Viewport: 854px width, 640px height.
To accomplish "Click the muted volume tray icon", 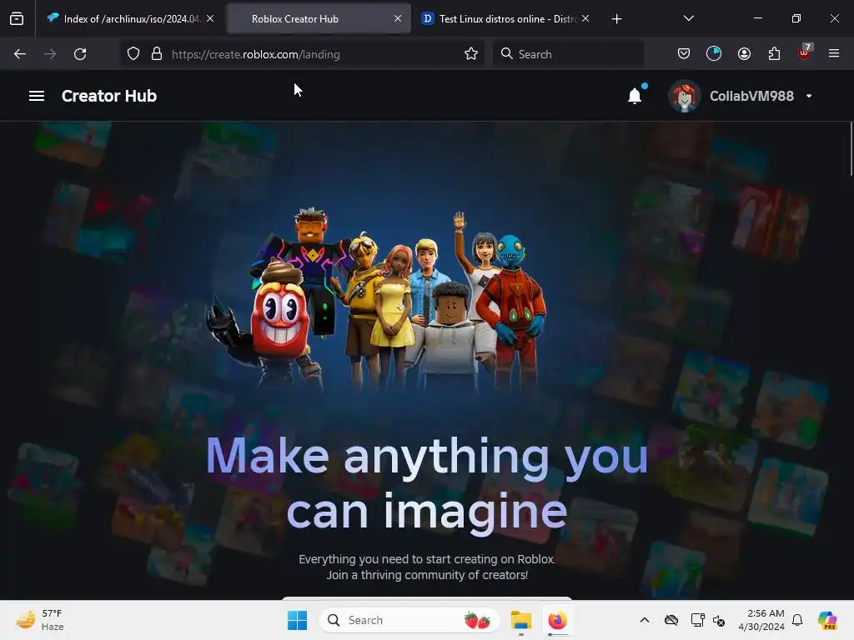I will (719, 620).
